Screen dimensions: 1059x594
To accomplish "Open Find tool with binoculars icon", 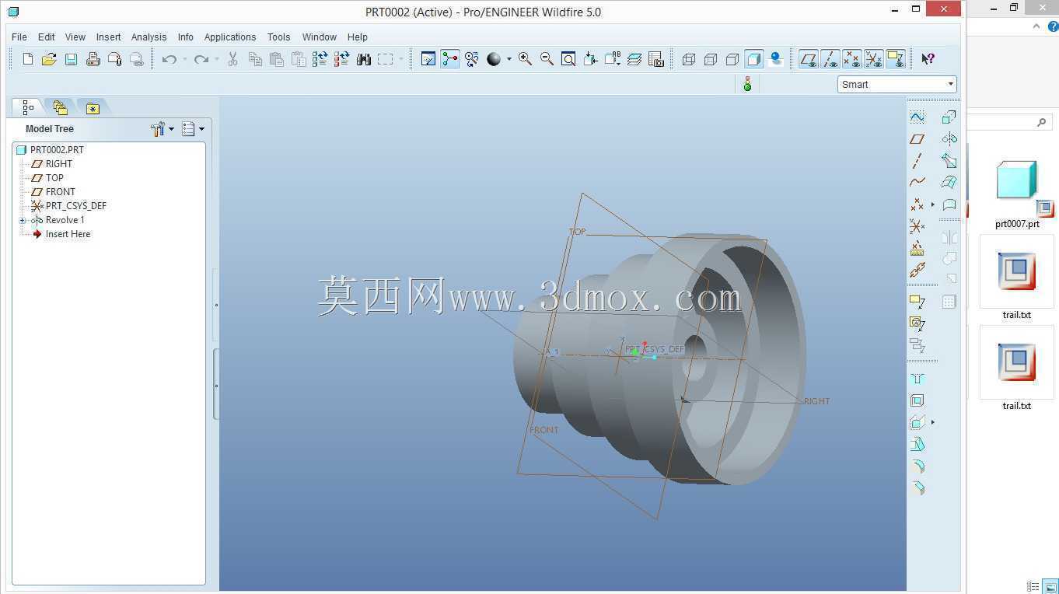I will 363,59.
